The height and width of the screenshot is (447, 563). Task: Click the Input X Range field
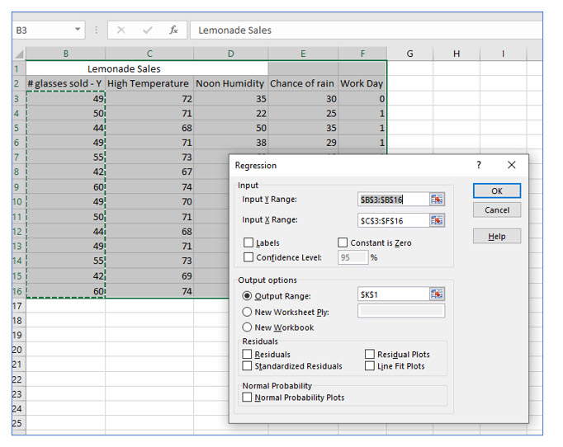click(394, 220)
